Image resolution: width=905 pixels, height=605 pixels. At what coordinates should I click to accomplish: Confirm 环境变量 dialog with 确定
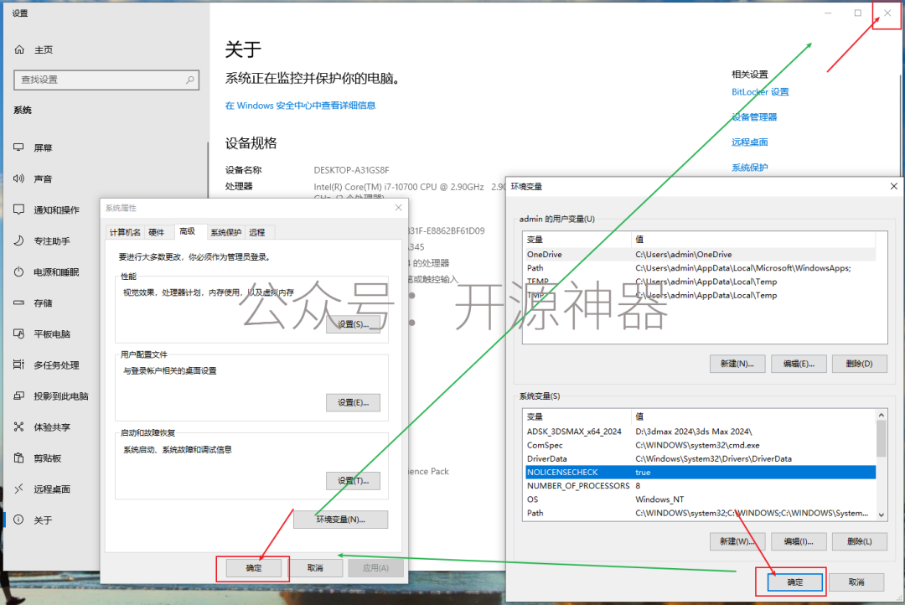pyautogui.click(x=794, y=582)
